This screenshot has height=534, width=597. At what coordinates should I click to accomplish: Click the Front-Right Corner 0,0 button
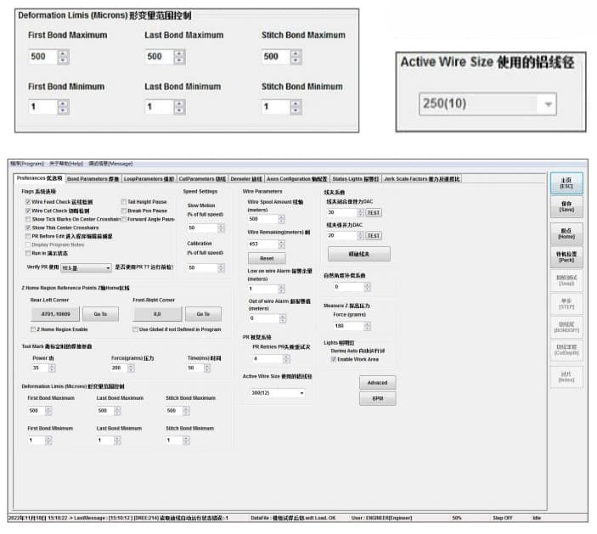[157, 314]
